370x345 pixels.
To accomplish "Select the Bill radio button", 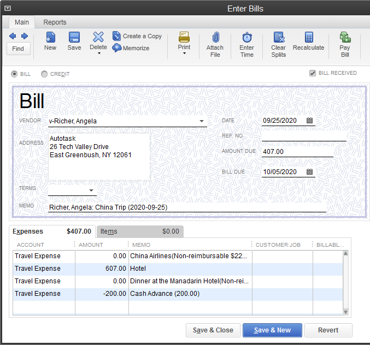I will point(14,74).
